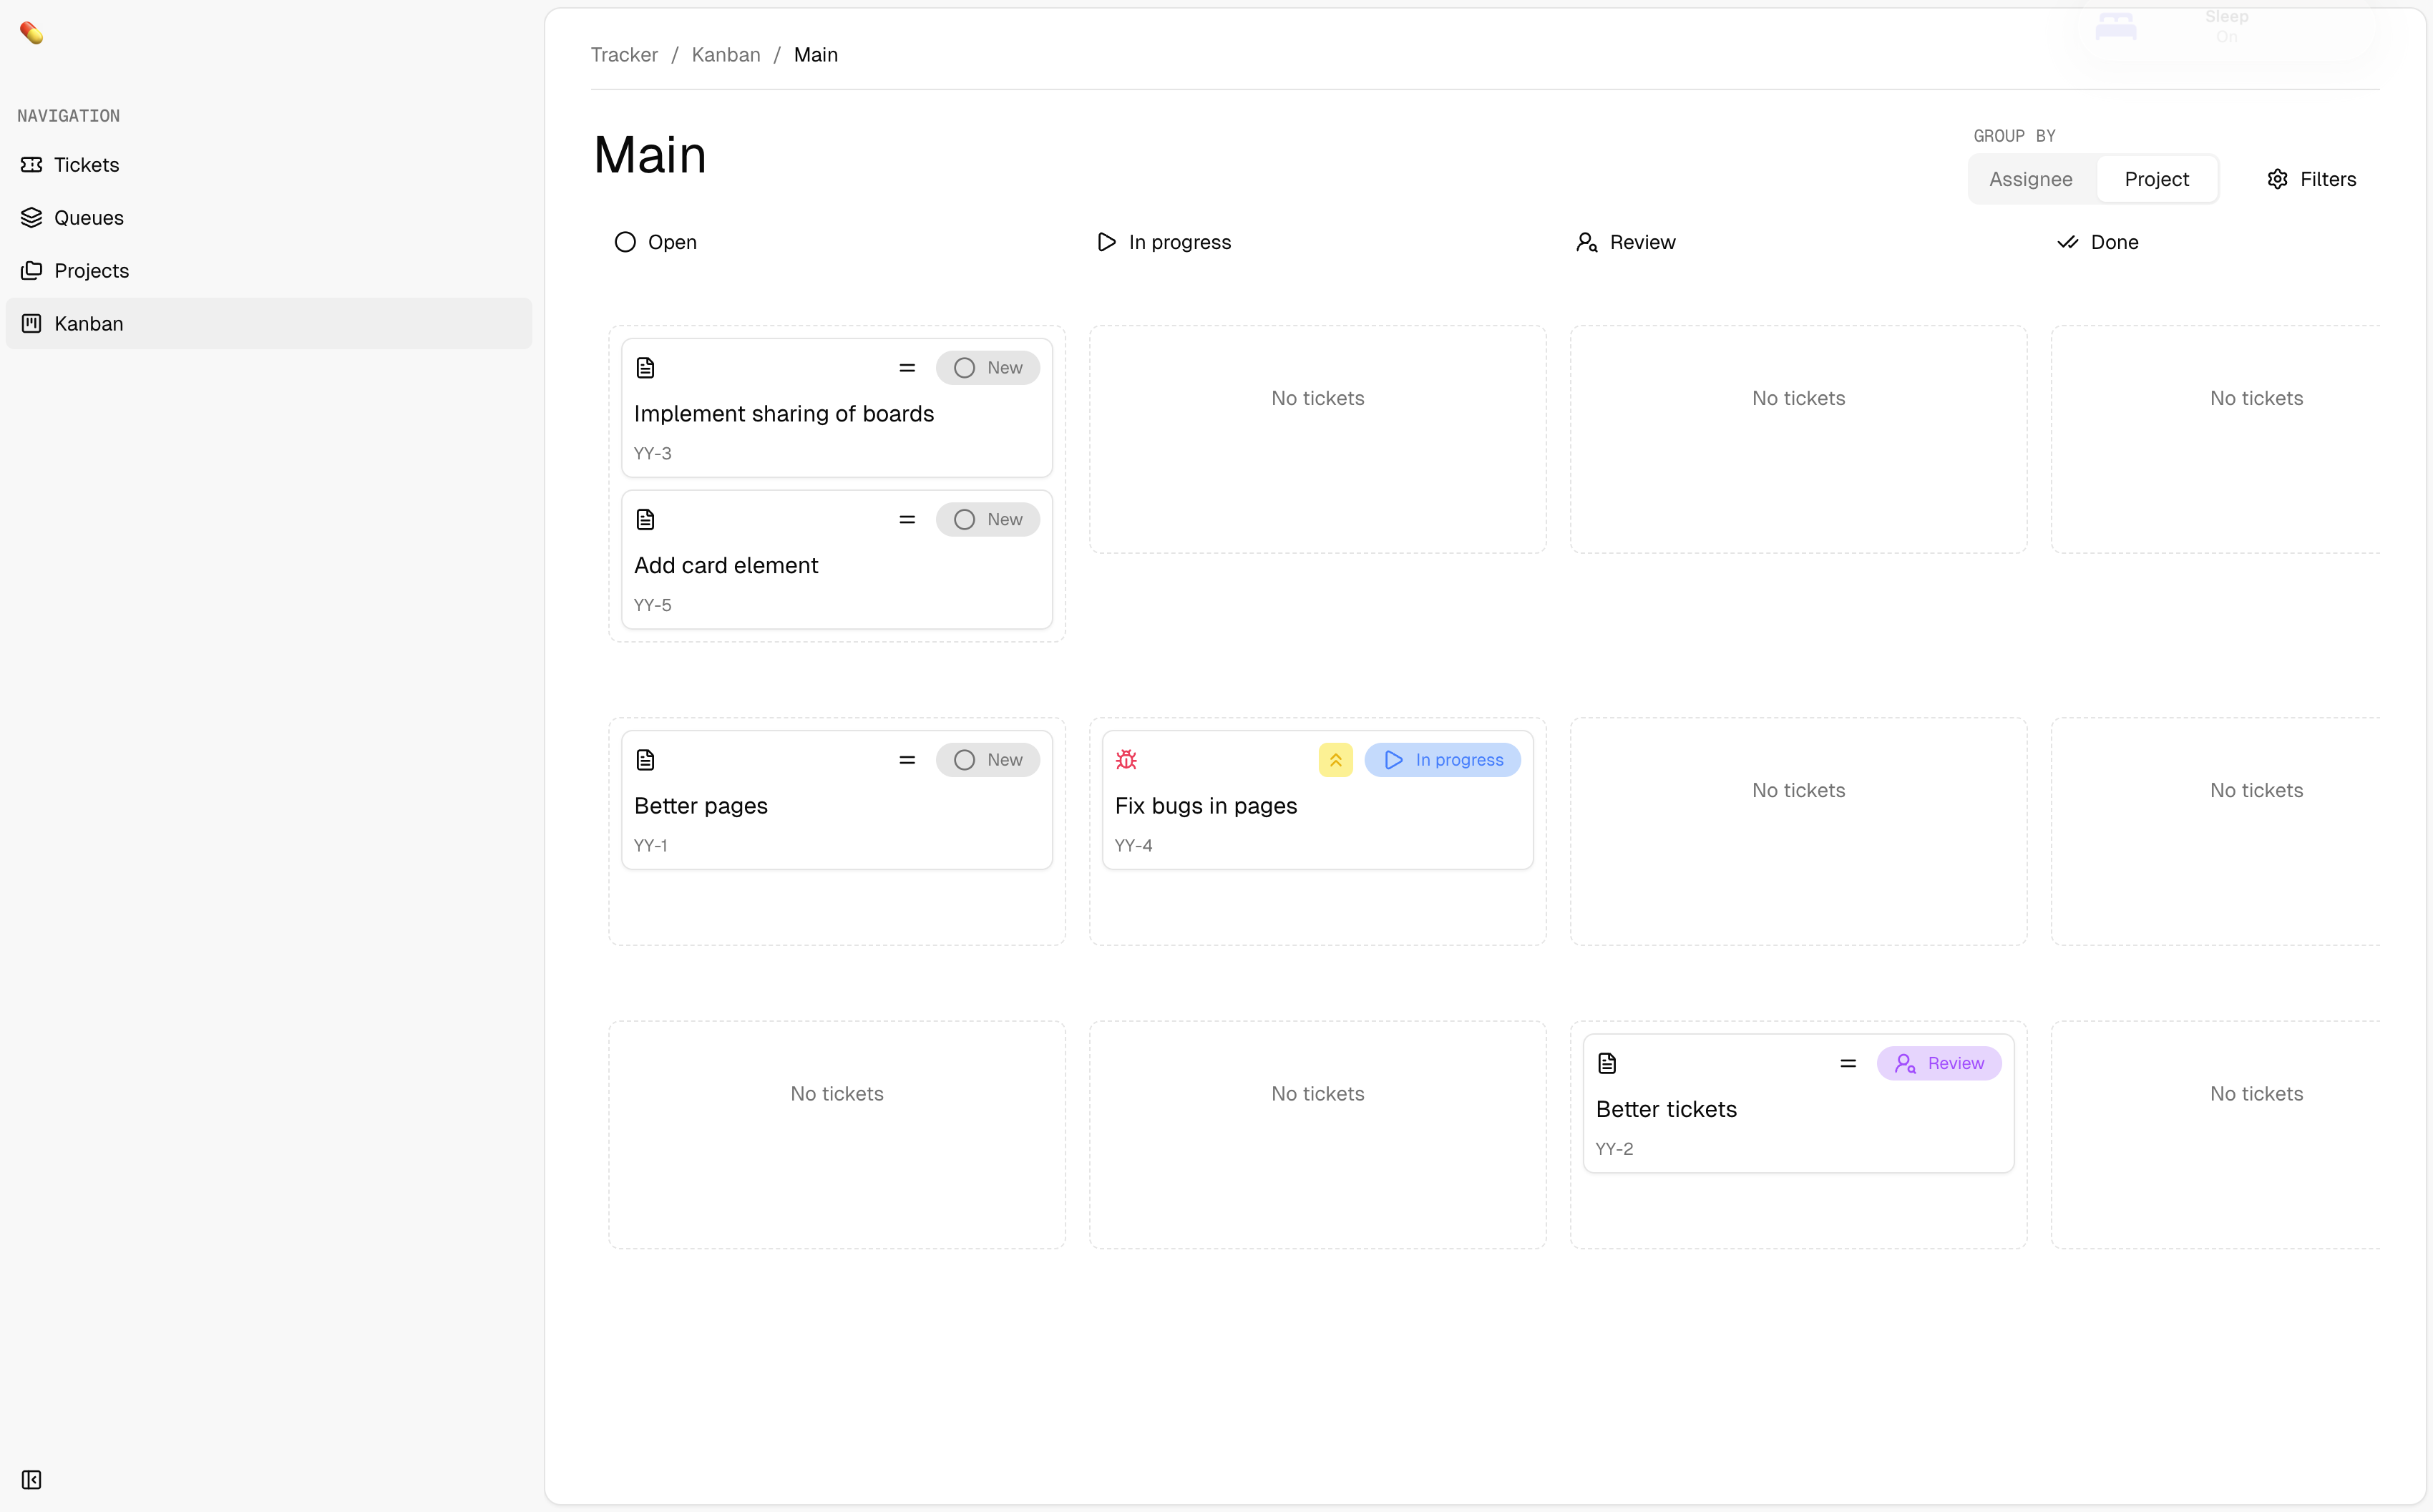
Task: Select Project grouping option
Action: (x=2156, y=179)
